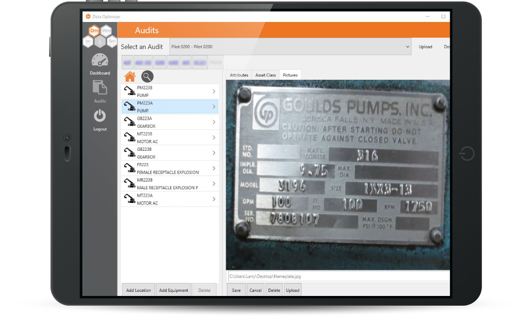Image resolution: width=531 pixels, height=321 pixels.
Task: Click the Im hexagon module icon
Action: coord(88,41)
